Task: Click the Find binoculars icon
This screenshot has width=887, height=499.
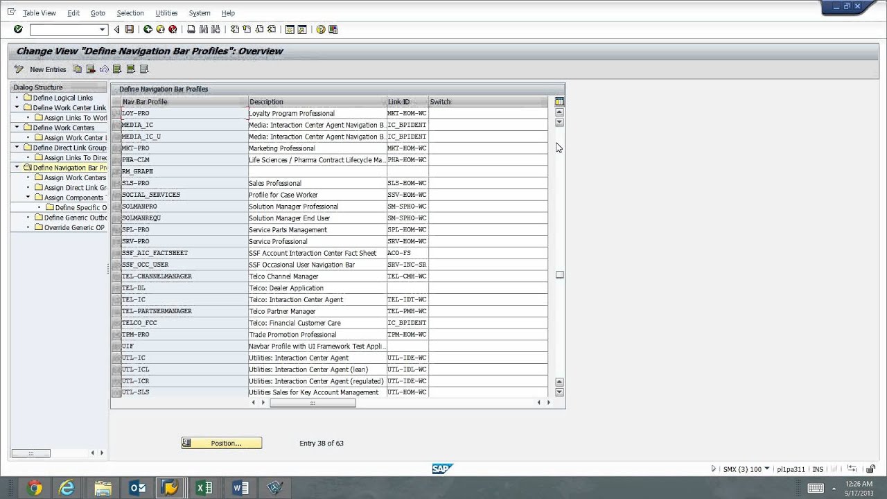Action: (204, 29)
